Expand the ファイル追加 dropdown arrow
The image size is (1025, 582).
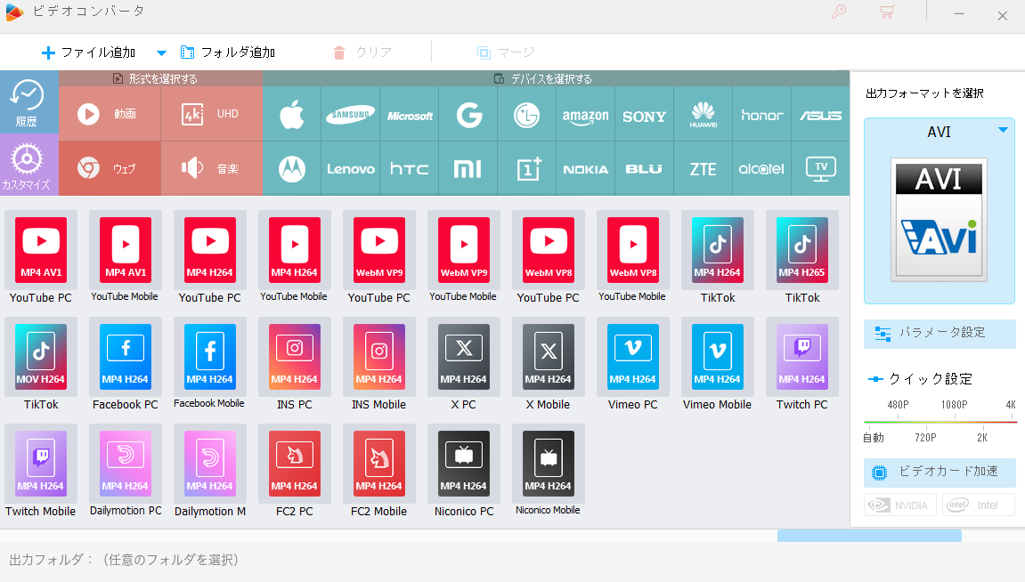pyautogui.click(x=161, y=53)
